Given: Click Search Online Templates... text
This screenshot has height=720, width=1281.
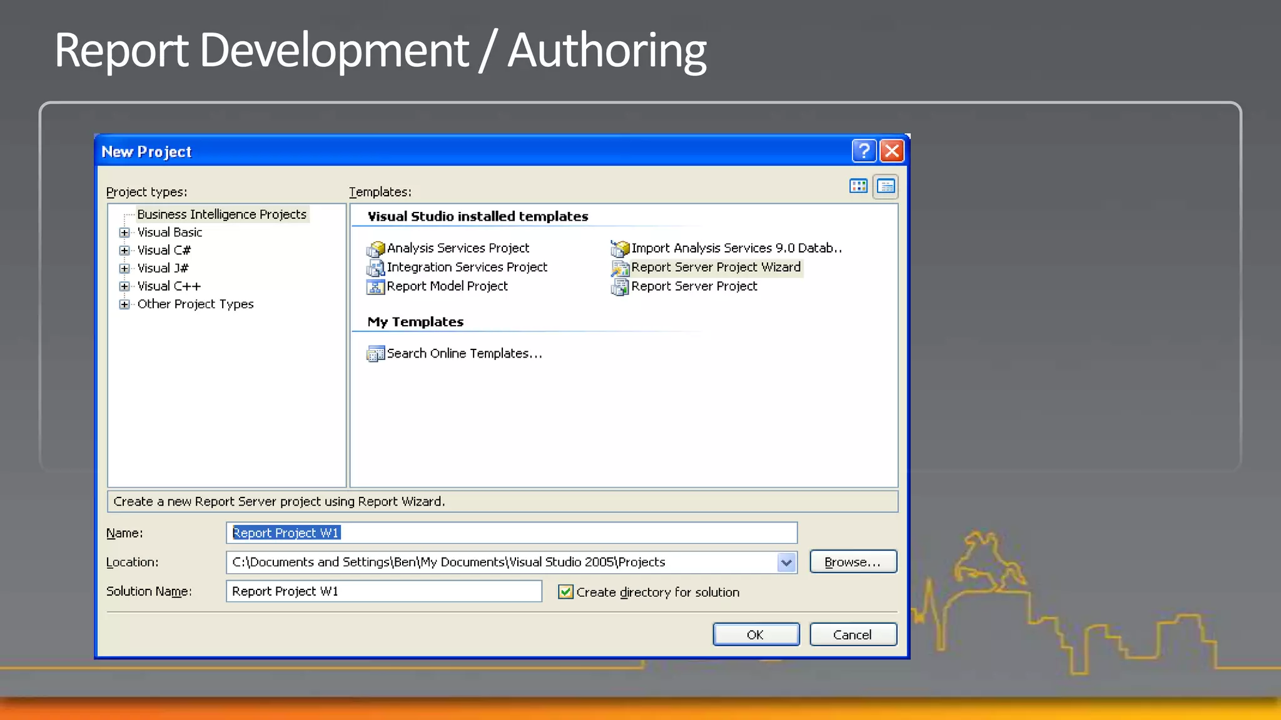Looking at the screenshot, I should point(464,354).
